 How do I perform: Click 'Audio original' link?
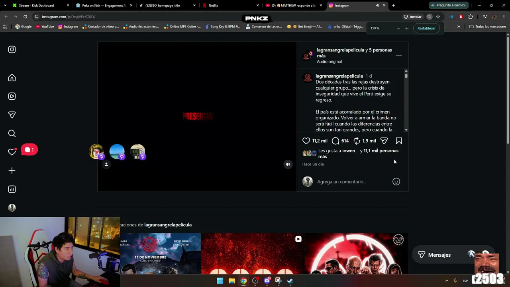click(x=329, y=62)
